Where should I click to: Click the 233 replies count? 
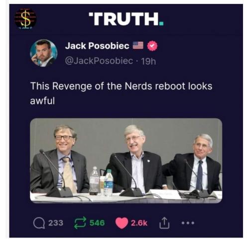[56, 223]
